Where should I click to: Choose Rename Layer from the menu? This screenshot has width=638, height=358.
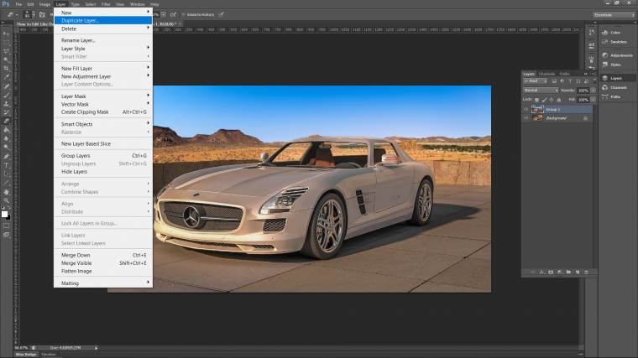103,40
